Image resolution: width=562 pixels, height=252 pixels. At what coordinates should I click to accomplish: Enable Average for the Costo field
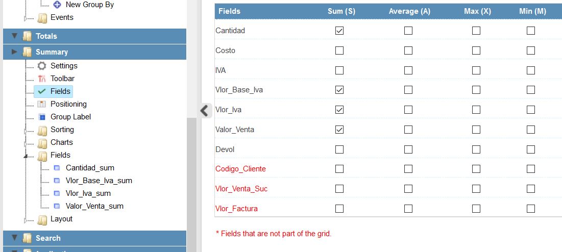(x=408, y=51)
